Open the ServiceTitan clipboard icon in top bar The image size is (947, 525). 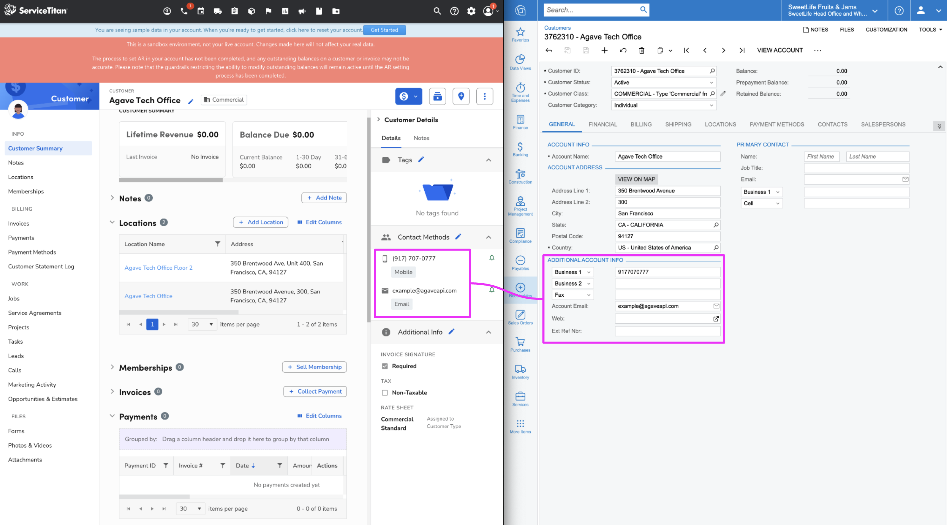tap(235, 11)
